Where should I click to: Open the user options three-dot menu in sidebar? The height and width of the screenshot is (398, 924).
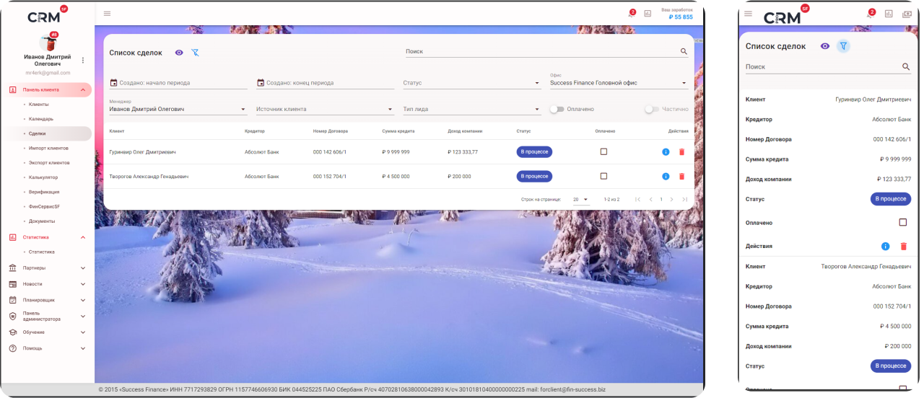pyautogui.click(x=83, y=61)
